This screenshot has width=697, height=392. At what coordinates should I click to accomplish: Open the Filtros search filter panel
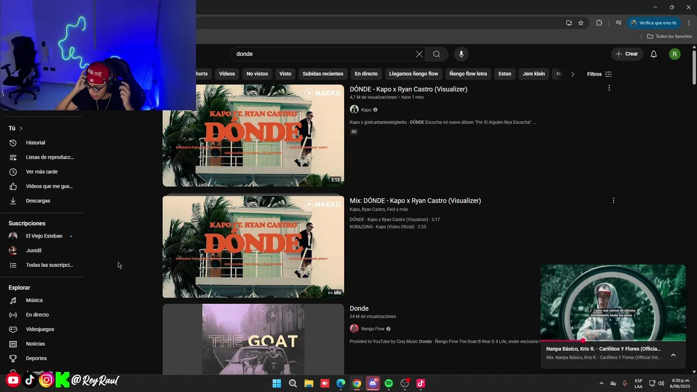click(x=600, y=74)
